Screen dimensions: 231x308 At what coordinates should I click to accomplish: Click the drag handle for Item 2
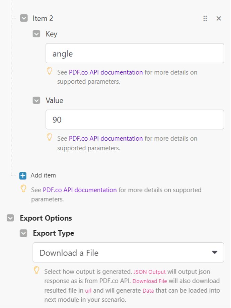tap(205, 18)
